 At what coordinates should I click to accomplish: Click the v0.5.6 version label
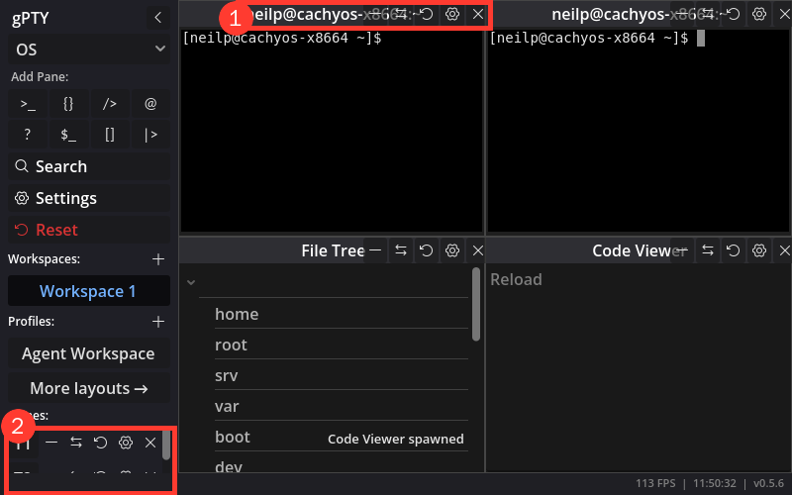pos(769,483)
